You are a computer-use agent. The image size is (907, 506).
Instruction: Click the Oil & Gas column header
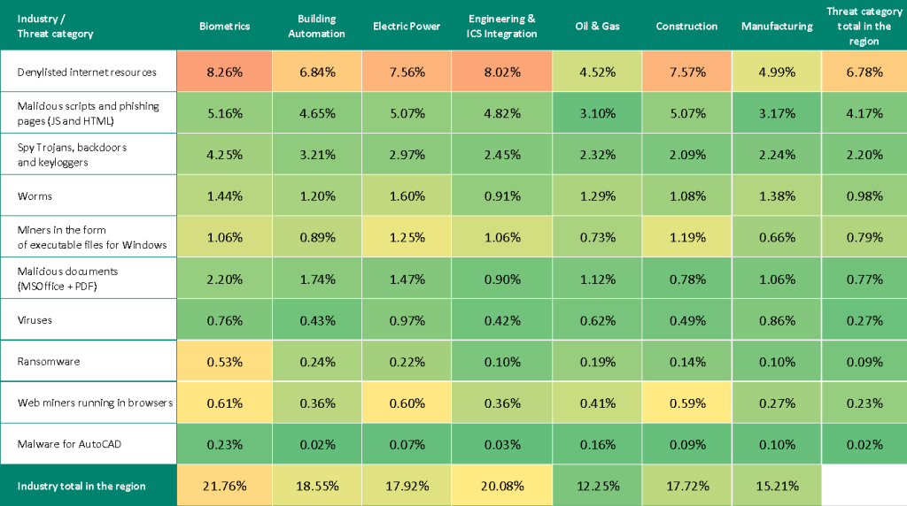pos(597,27)
